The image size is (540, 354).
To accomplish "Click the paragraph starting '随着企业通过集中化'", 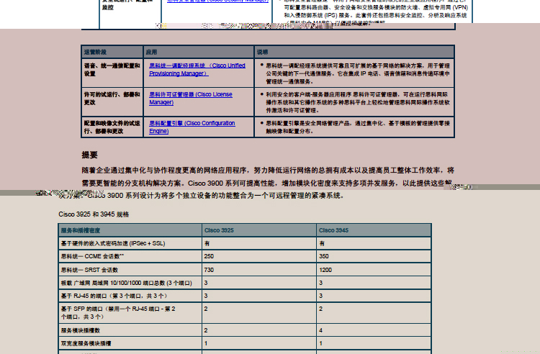I will point(268,183).
